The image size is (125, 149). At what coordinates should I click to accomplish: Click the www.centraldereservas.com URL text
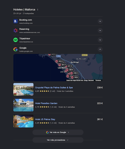pyautogui.click(x=30, y=32)
